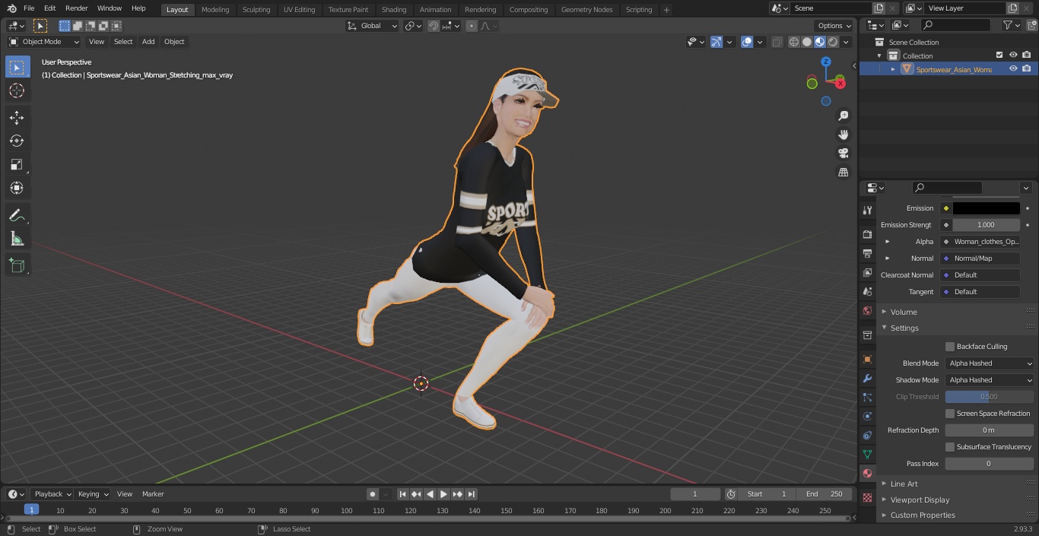Expand Sportswear_Asian_Woman tree item
Screen dimensions: 1039x536
click(893, 69)
